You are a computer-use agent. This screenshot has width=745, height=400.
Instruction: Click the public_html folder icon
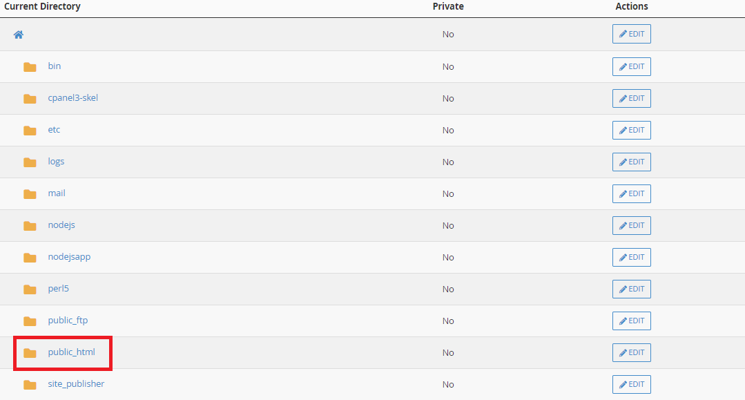[x=30, y=353]
